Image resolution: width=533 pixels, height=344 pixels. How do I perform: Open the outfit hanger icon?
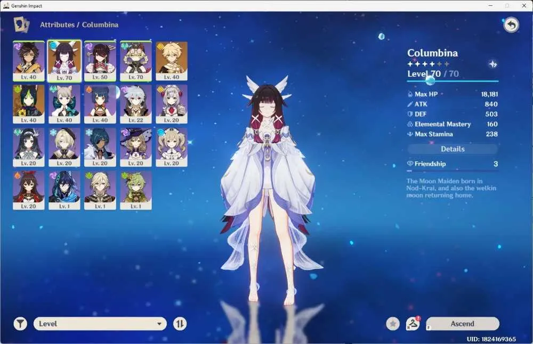click(x=413, y=324)
